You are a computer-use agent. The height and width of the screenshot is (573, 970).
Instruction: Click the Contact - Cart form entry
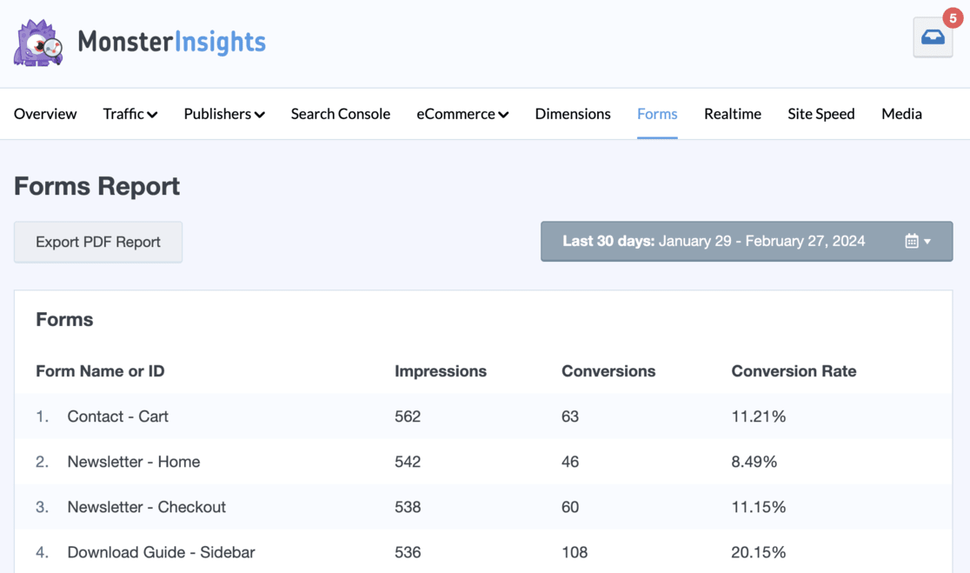click(117, 416)
